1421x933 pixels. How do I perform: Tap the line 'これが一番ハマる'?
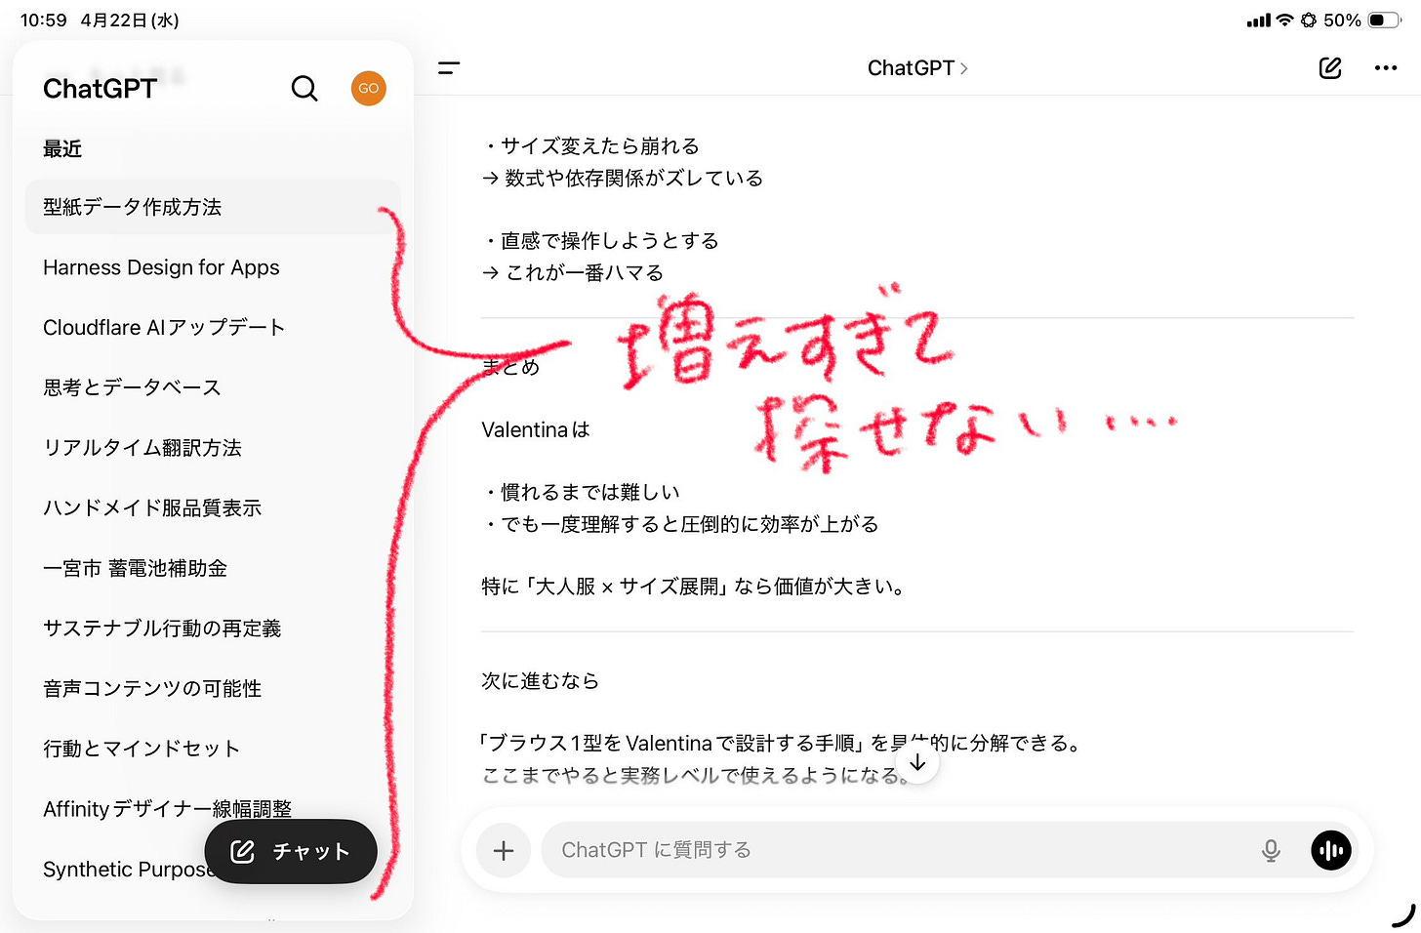[573, 273]
